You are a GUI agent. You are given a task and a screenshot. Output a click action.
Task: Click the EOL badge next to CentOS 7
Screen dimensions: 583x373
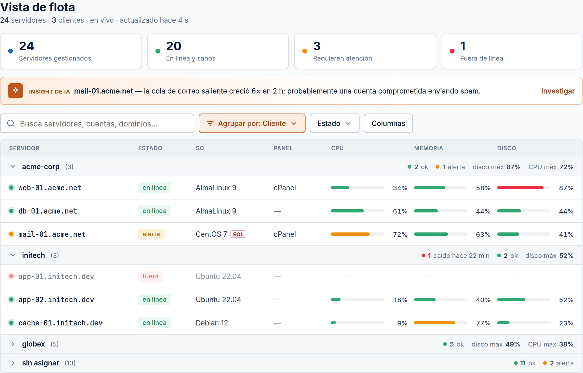pyautogui.click(x=238, y=234)
